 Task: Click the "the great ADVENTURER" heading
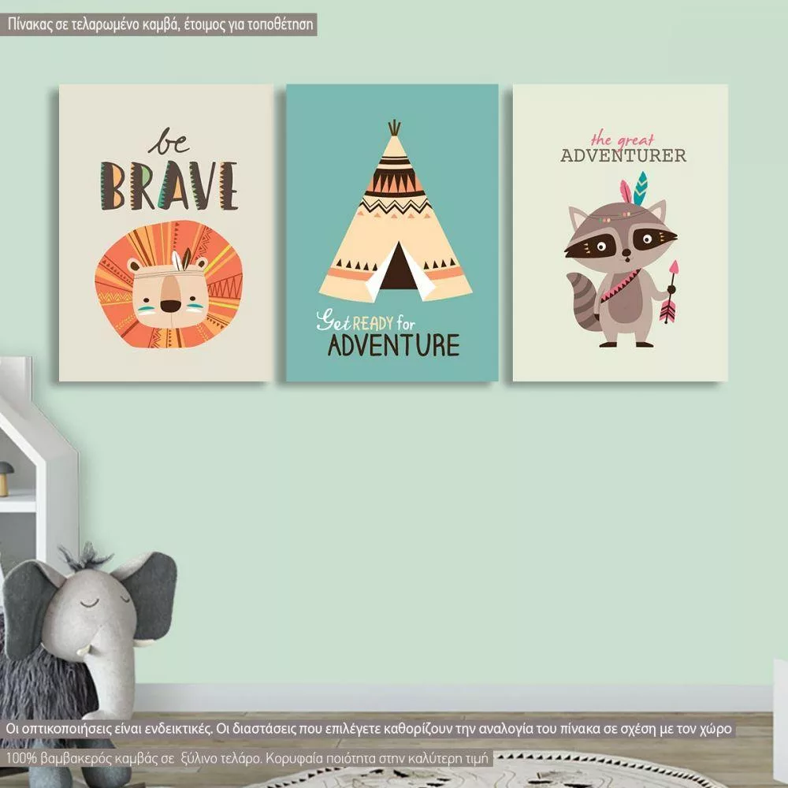(x=623, y=148)
